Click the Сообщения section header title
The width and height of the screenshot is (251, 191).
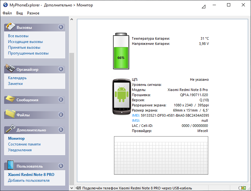click(27, 100)
